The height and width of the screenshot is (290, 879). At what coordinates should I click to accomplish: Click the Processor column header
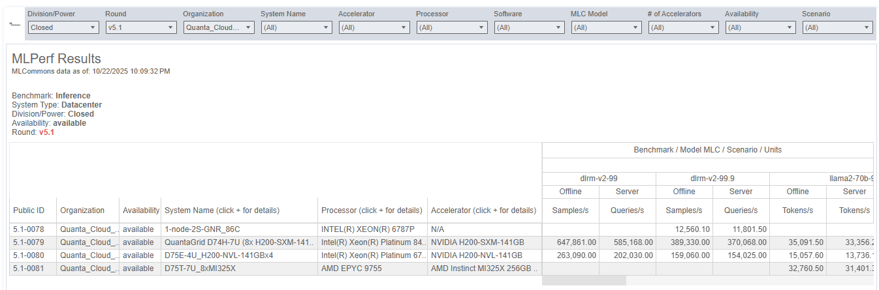pyautogui.click(x=372, y=210)
